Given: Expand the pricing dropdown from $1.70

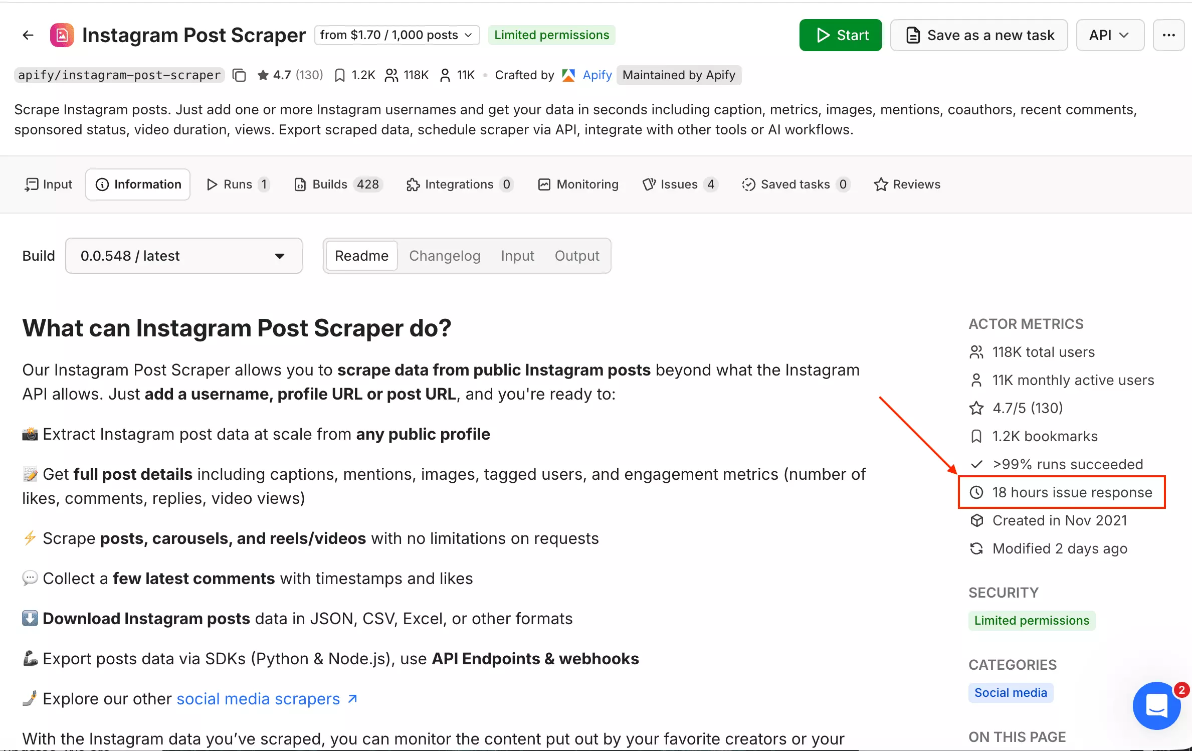Looking at the screenshot, I should [397, 35].
